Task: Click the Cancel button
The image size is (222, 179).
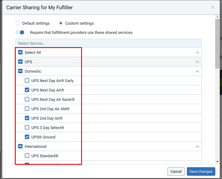Action: click(176, 171)
